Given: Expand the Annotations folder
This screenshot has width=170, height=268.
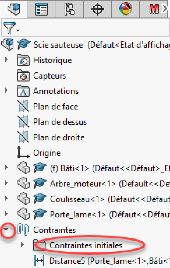Looking at the screenshot, I should [x=6, y=90].
